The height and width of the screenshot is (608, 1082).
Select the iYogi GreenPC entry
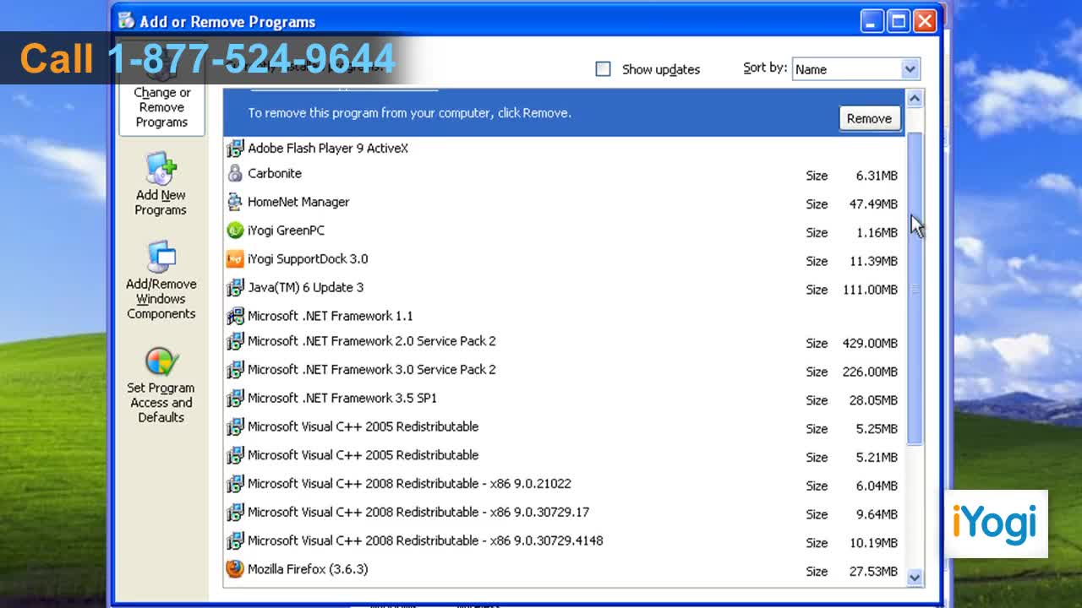point(286,231)
